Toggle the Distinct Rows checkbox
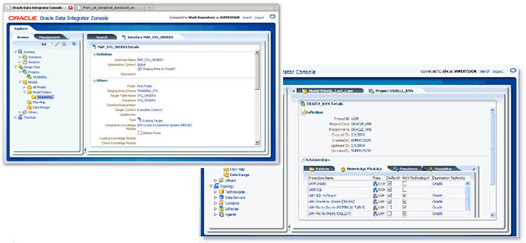Image resolution: width=526 pixels, height=243 pixels. pos(140,133)
